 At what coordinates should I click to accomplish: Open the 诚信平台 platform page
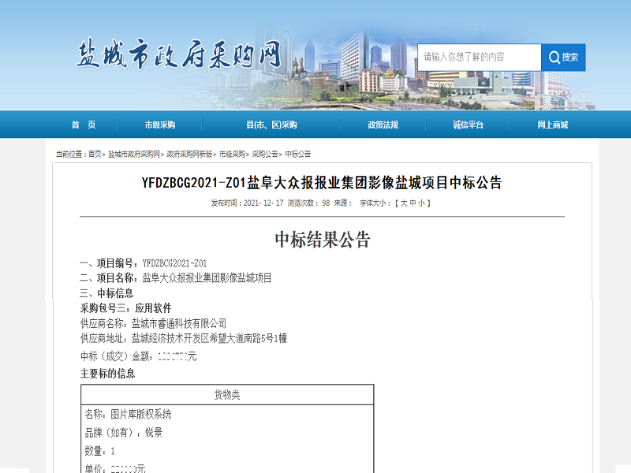[x=469, y=125]
